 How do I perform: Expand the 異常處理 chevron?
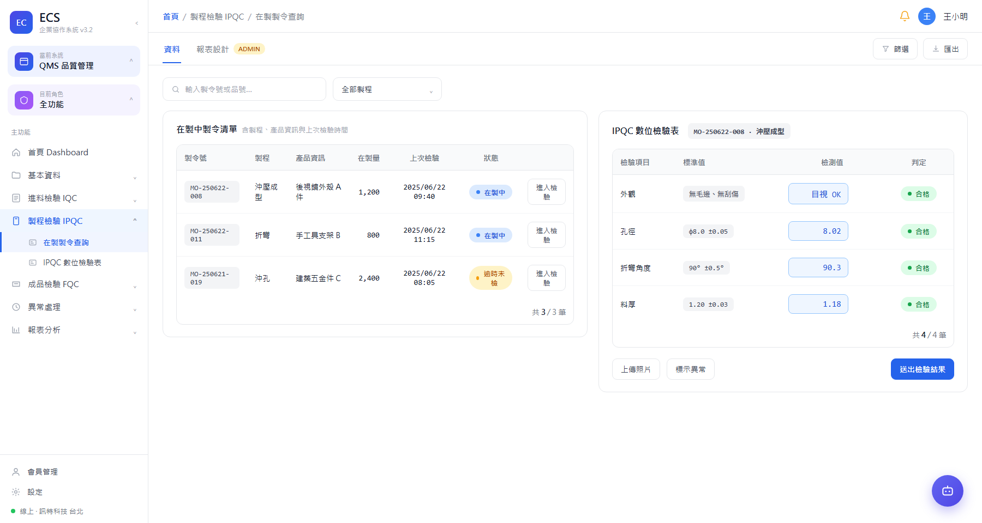tap(135, 309)
